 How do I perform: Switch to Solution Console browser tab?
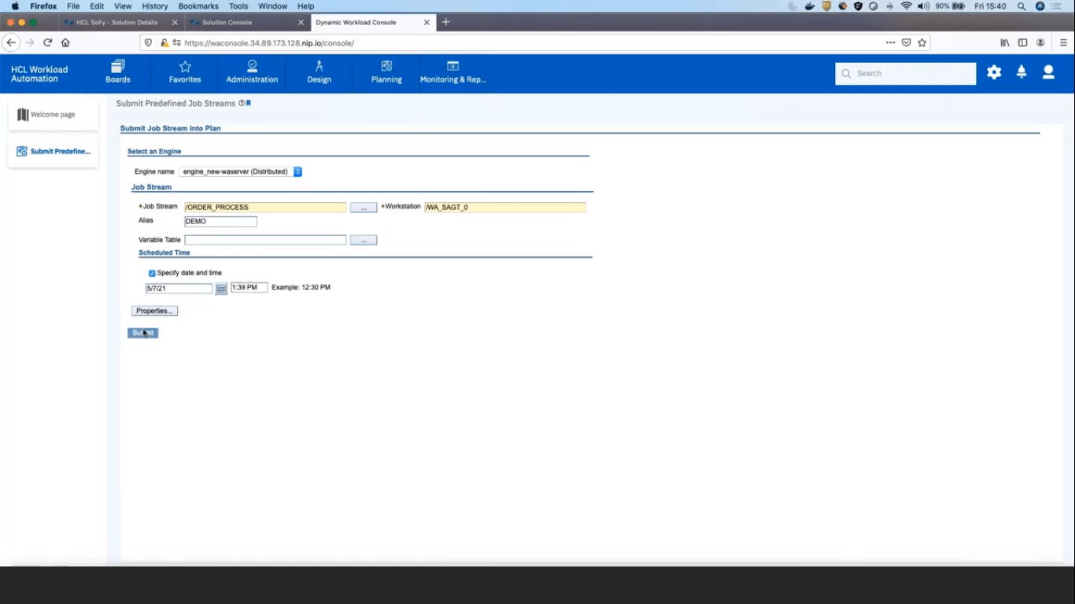point(227,22)
